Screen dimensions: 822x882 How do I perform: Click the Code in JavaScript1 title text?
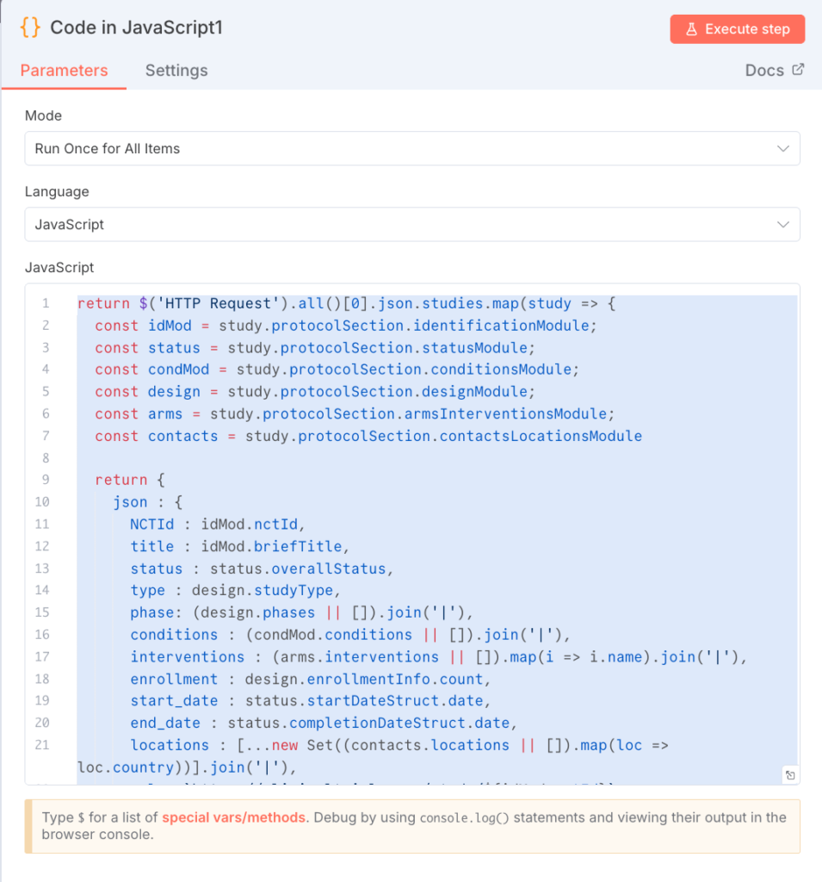click(x=138, y=28)
